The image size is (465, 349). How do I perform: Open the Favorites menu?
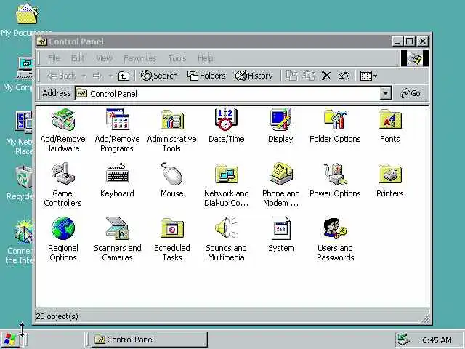pos(140,58)
